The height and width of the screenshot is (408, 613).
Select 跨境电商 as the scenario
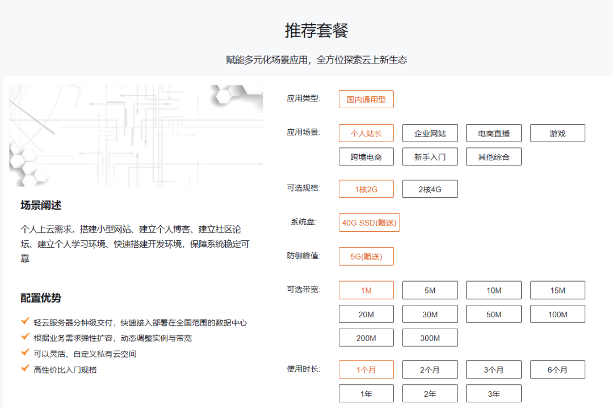tap(366, 156)
